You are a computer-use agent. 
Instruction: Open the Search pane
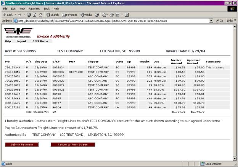pos(52,15)
